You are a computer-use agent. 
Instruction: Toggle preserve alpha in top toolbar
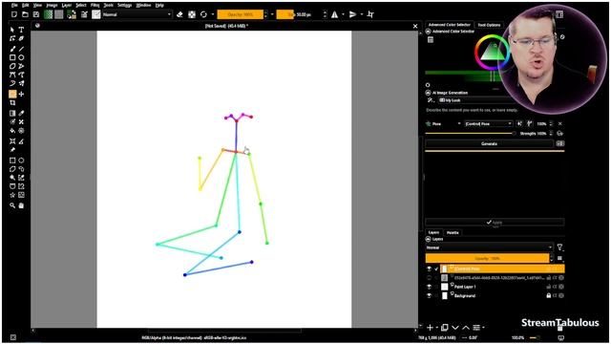coord(192,14)
